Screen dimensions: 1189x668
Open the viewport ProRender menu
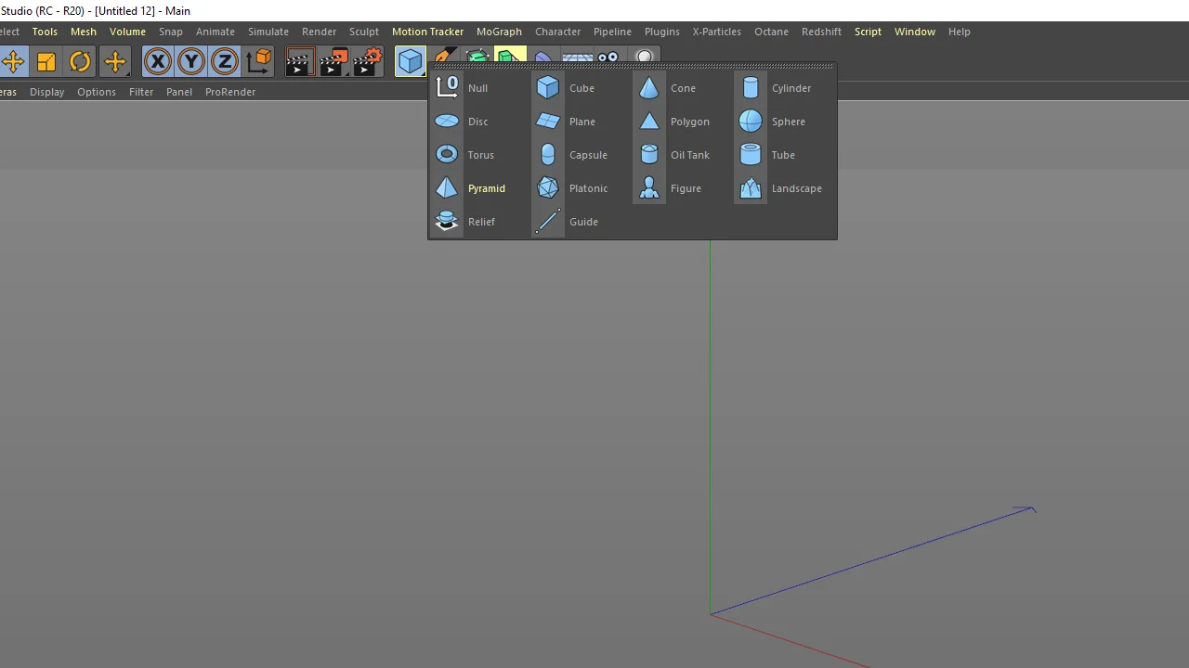pos(230,92)
